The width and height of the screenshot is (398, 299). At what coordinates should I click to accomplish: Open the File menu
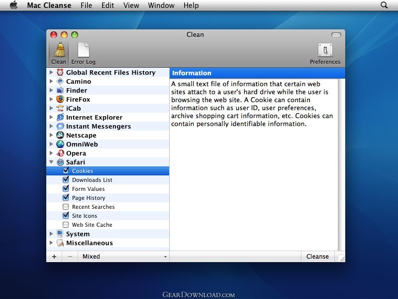[86, 5]
